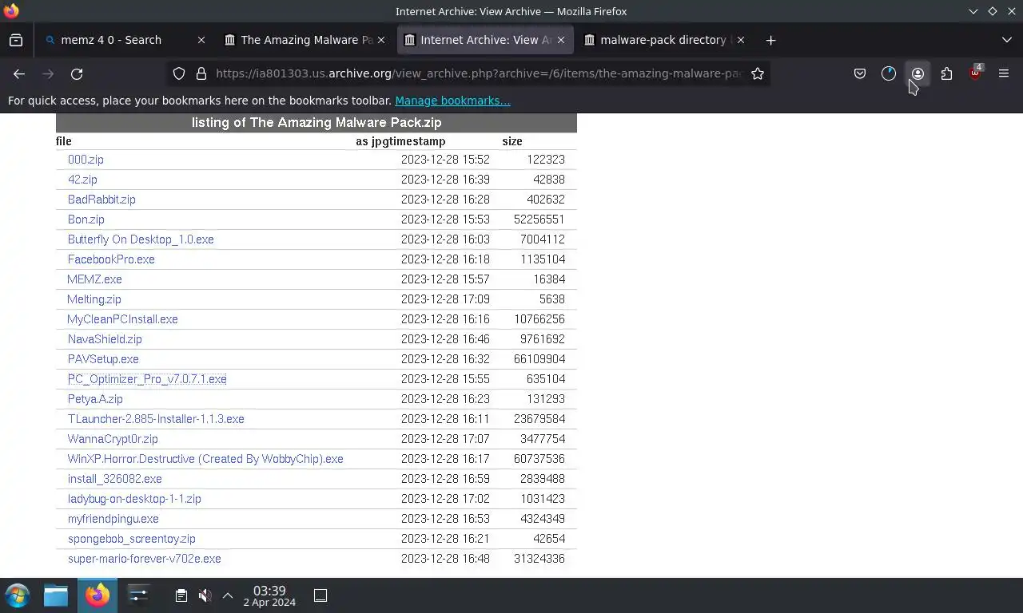Click the listing title header
1023x613 pixels.
[316, 123]
